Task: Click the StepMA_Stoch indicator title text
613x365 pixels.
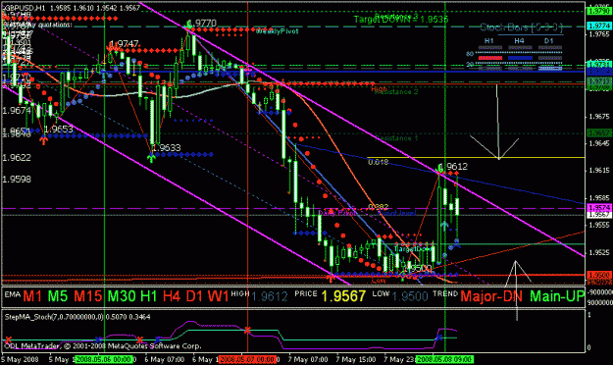Action: pyautogui.click(x=77, y=317)
